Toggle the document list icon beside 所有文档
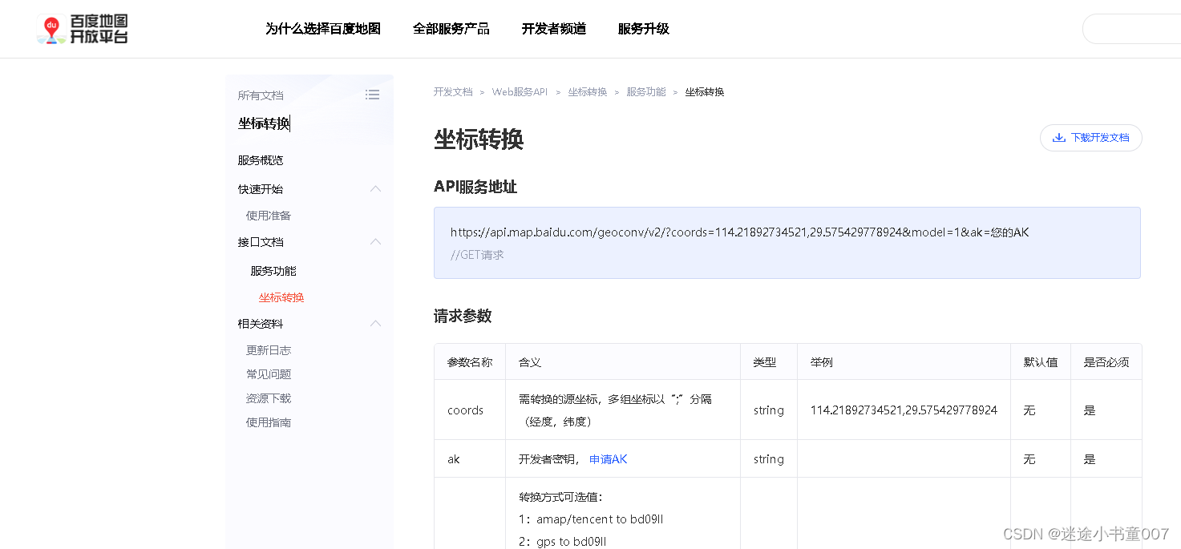 (372, 95)
